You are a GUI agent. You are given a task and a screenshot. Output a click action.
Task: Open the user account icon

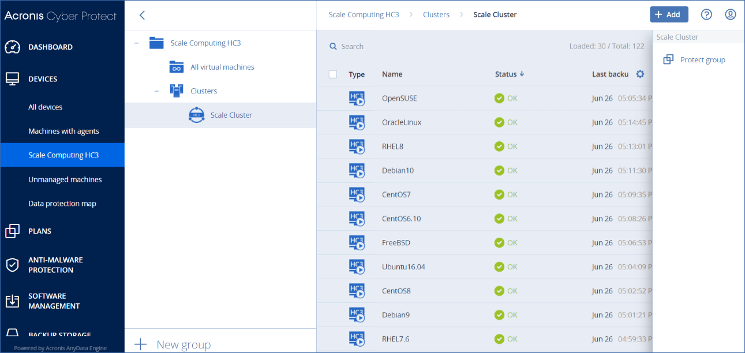[x=731, y=14]
